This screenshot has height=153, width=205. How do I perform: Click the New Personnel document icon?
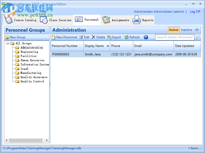(x=53, y=37)
